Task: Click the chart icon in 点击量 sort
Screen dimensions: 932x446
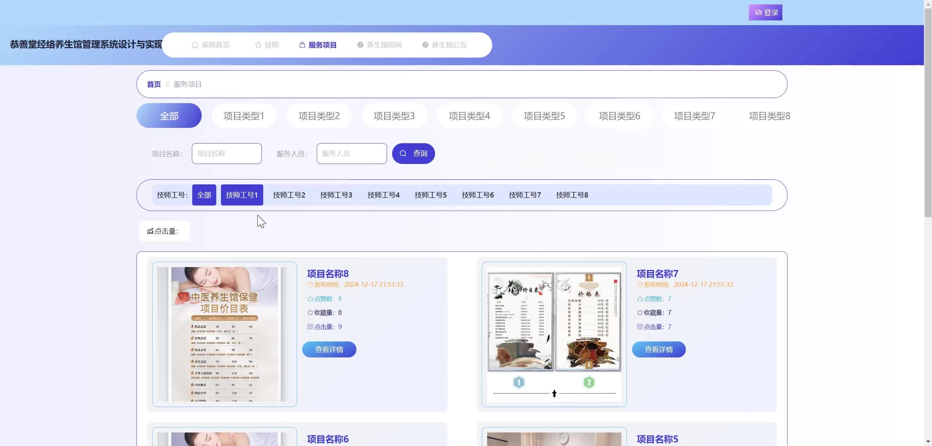Action: point(150,231)
